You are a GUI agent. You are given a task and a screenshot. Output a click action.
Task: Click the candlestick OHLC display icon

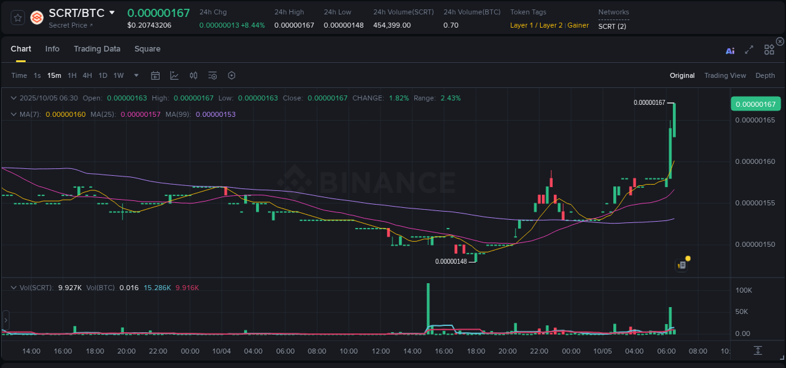click(x=193, y=75)
